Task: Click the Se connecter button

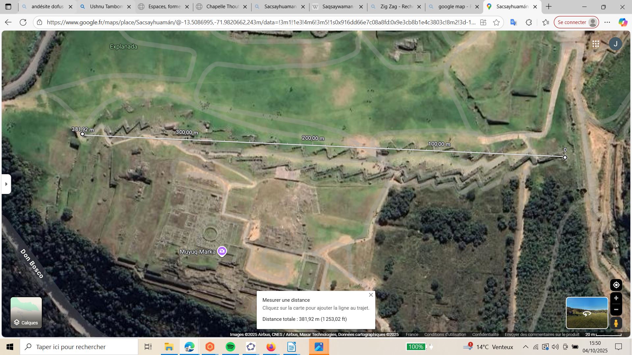Action: click(x=576, y=22)
